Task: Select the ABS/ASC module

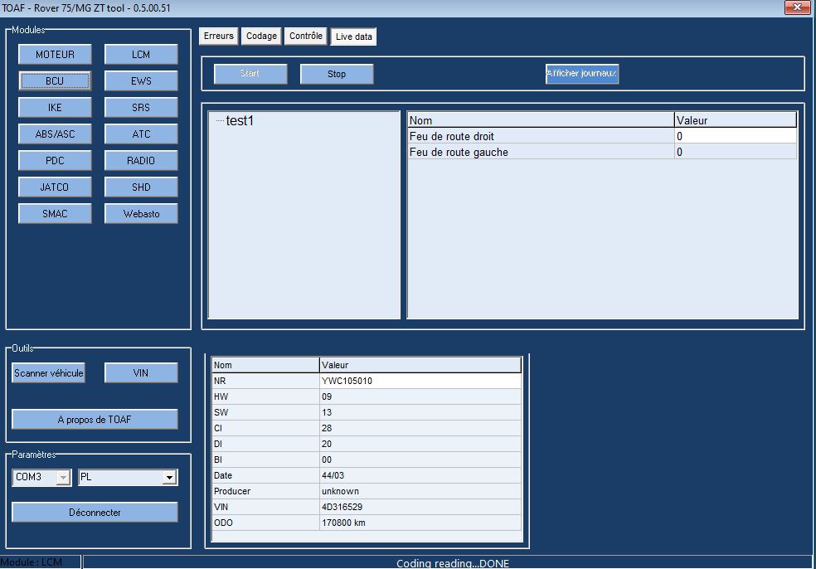Action: [x=55, y=134]
